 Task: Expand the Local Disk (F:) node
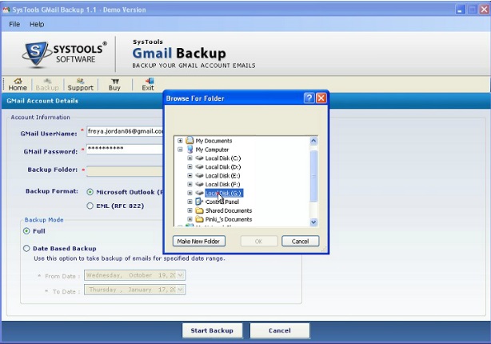(x=190, y=185)
